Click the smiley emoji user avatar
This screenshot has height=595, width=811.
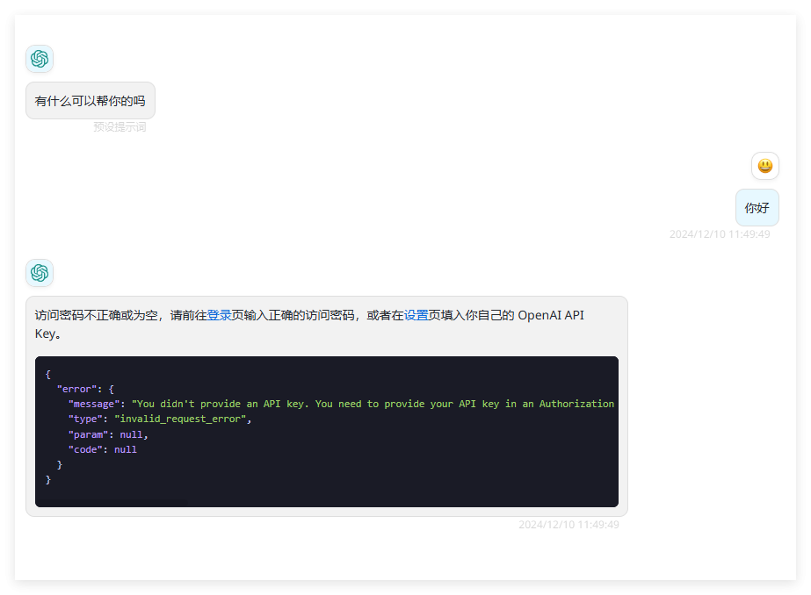pyautogui.click(x=764, y=166)
